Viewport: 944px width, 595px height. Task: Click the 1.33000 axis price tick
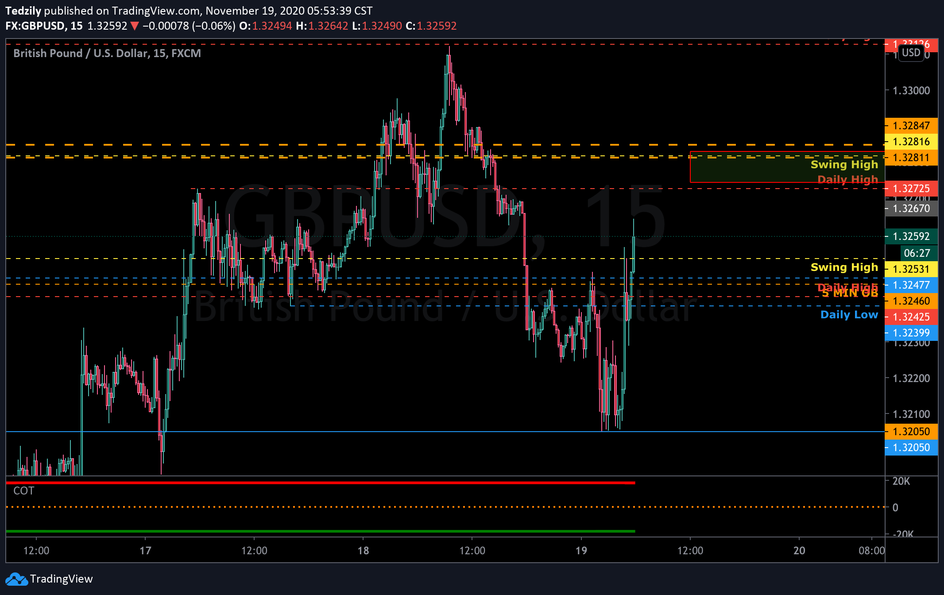click(911, 91)
